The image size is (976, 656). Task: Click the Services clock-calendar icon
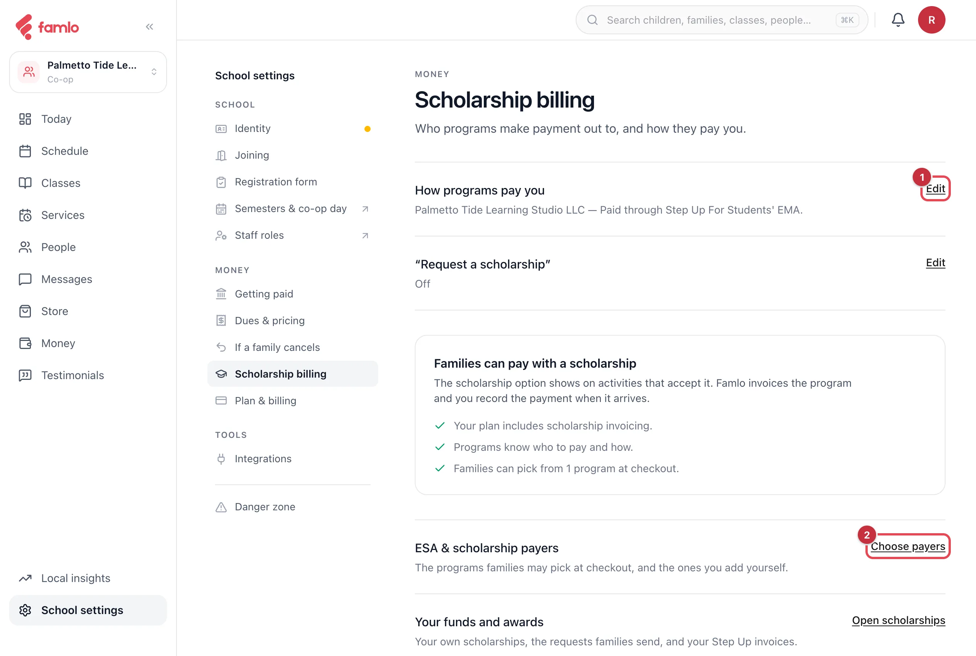click(25, 215)
